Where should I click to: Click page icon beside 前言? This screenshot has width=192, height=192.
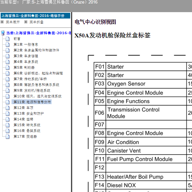[x=8, y=39]
